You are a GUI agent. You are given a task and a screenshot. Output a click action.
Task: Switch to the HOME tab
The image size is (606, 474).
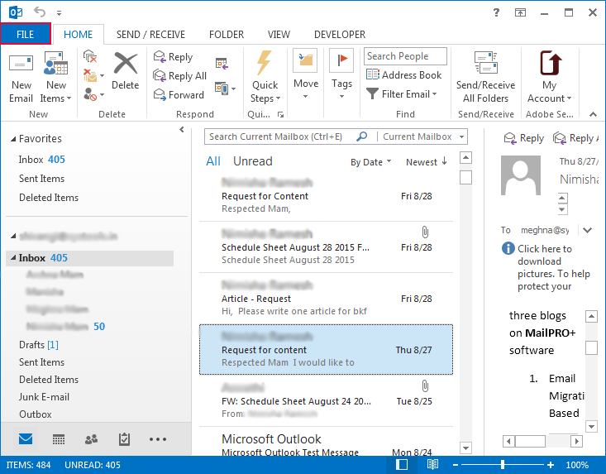coord(78,35)
